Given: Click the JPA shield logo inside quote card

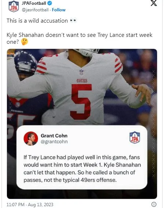Looking at the screenshot, I should tap(135, 138).
